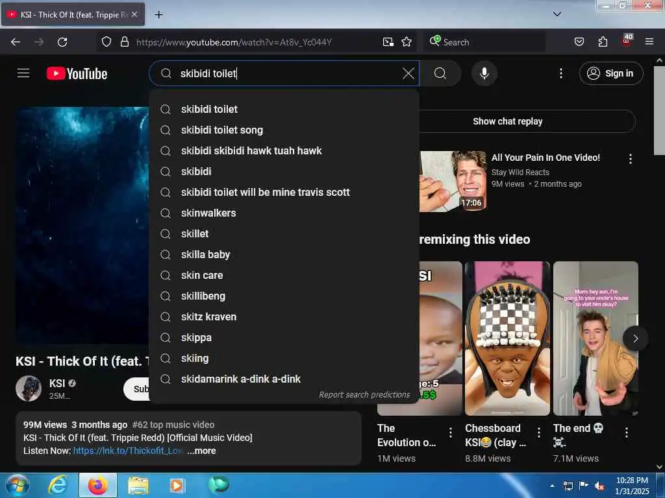
Task: Open 'All Your Pain In One Video!' thumbnail
Action: click(x=453, y=182)
